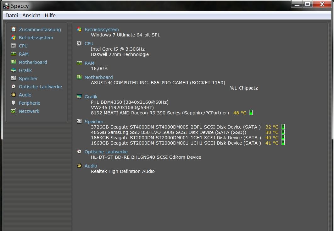Click the Windows flag icon beside Betriebssystem heading
The image size is (334, 231).
(x=79, y=29)
